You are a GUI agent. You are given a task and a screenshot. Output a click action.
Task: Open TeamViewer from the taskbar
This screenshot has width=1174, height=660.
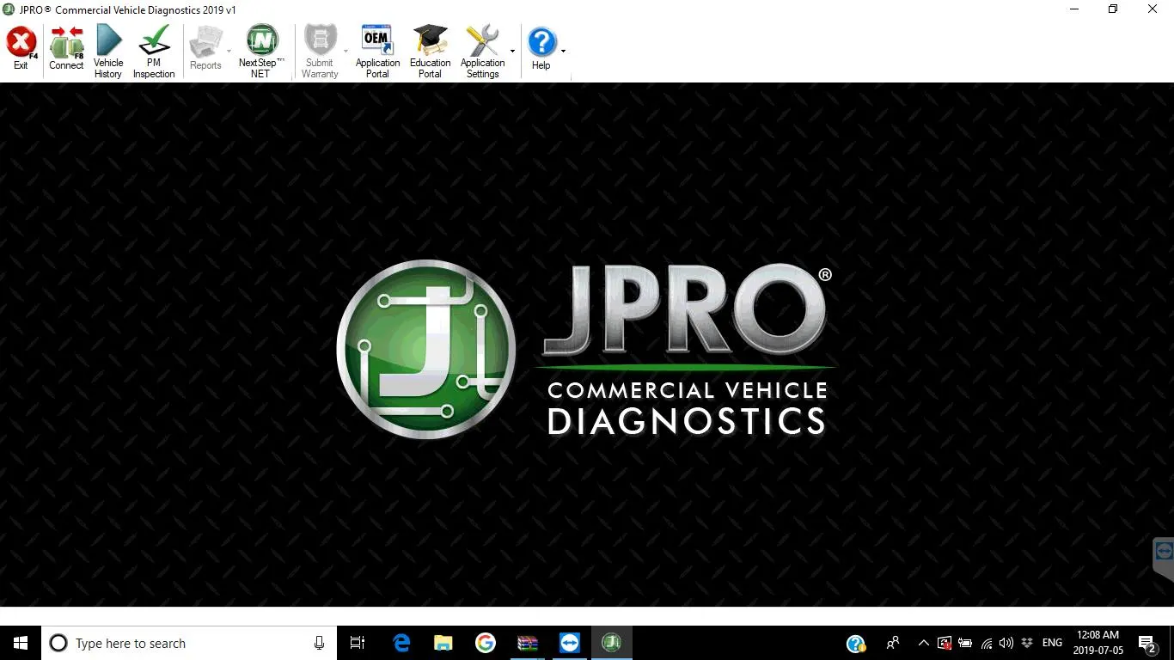tap(569, 643)
